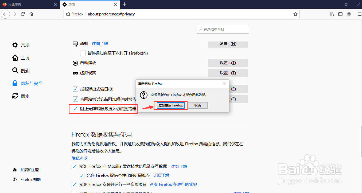Click 取消 button in restart dialog
This screenshot has width=362, height=193.
(198, 105)
